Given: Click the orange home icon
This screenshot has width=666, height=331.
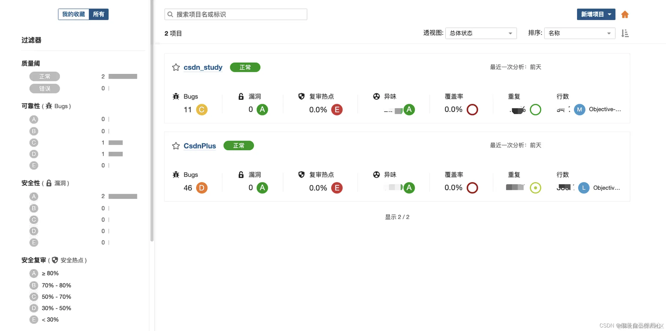Looking at the screenshot, I should (625, 14).
